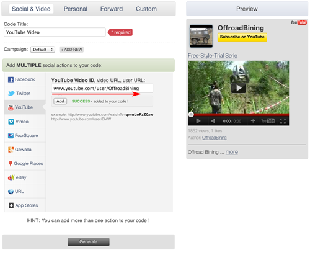The image size is (310, 255).
Task: Open the Campaign Default dropdown
Action: click(43, 50)
